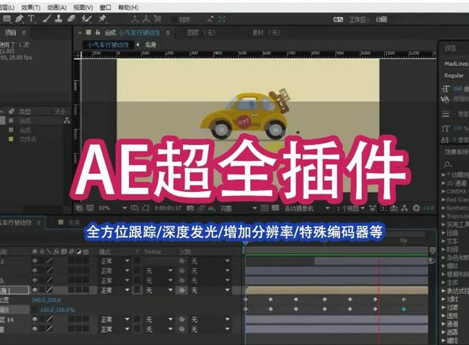Toggle quality switch on layer 14 row
Image resolution: width=469 pixels, height=345 pixels.
pyautogui.click(x=50, y=319)
